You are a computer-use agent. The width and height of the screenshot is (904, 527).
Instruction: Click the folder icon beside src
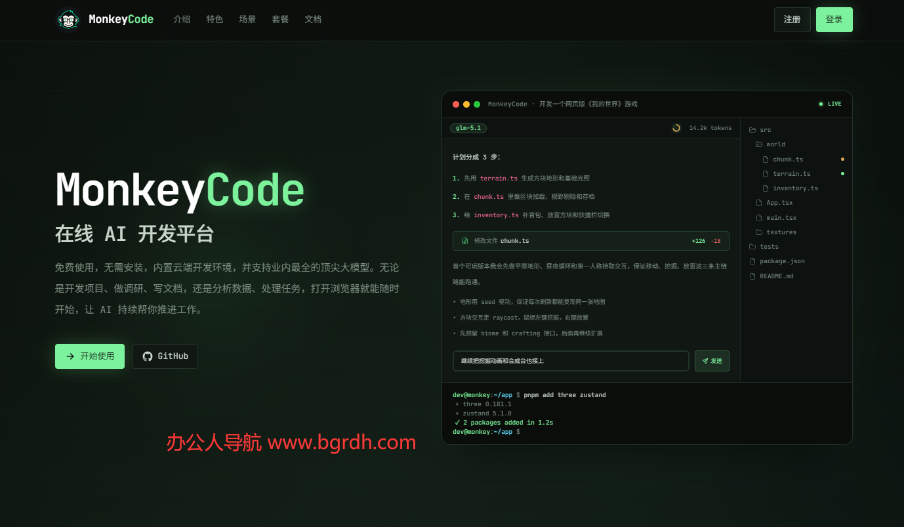[x=752, y=130]
